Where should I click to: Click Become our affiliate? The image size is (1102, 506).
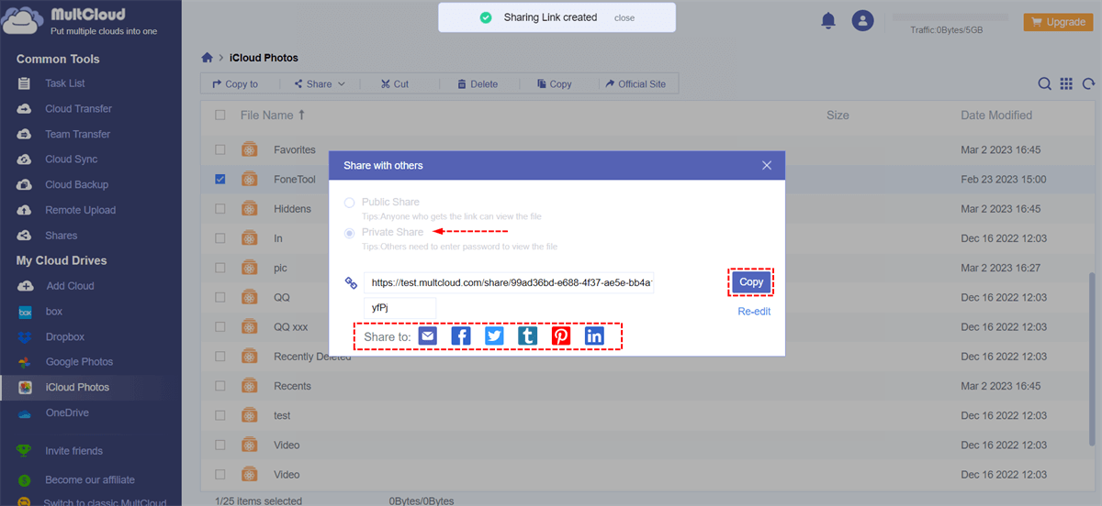pos(90,480)
